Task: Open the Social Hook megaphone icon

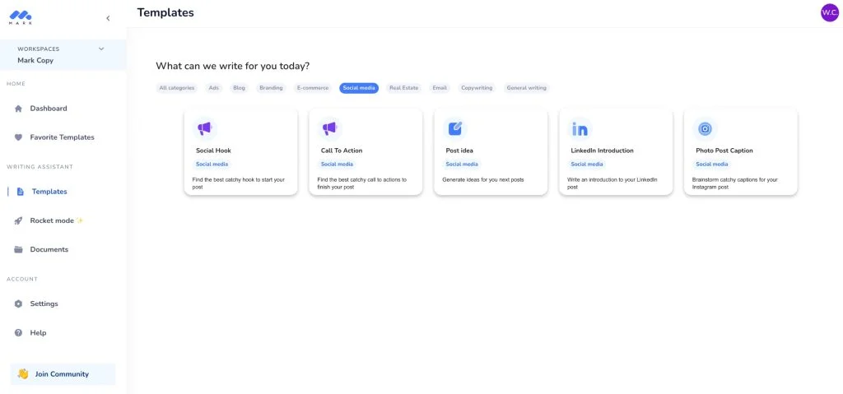Action: (x=205, y=128)
